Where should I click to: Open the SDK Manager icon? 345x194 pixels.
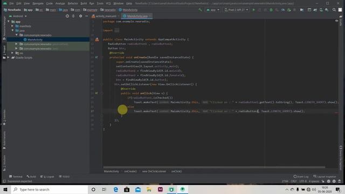(x=327, y=10)
